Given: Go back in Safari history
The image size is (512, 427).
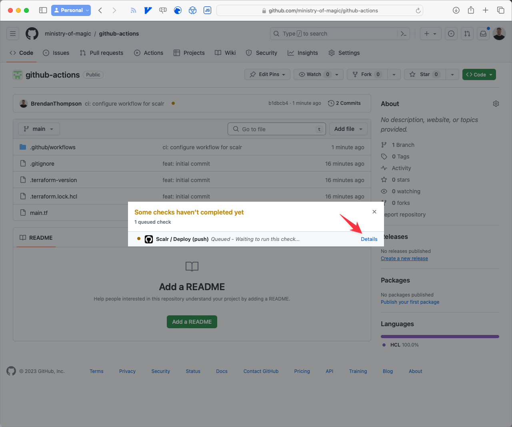Looking at the screenshot, I should pyautogui.click(x=100, y=10).
